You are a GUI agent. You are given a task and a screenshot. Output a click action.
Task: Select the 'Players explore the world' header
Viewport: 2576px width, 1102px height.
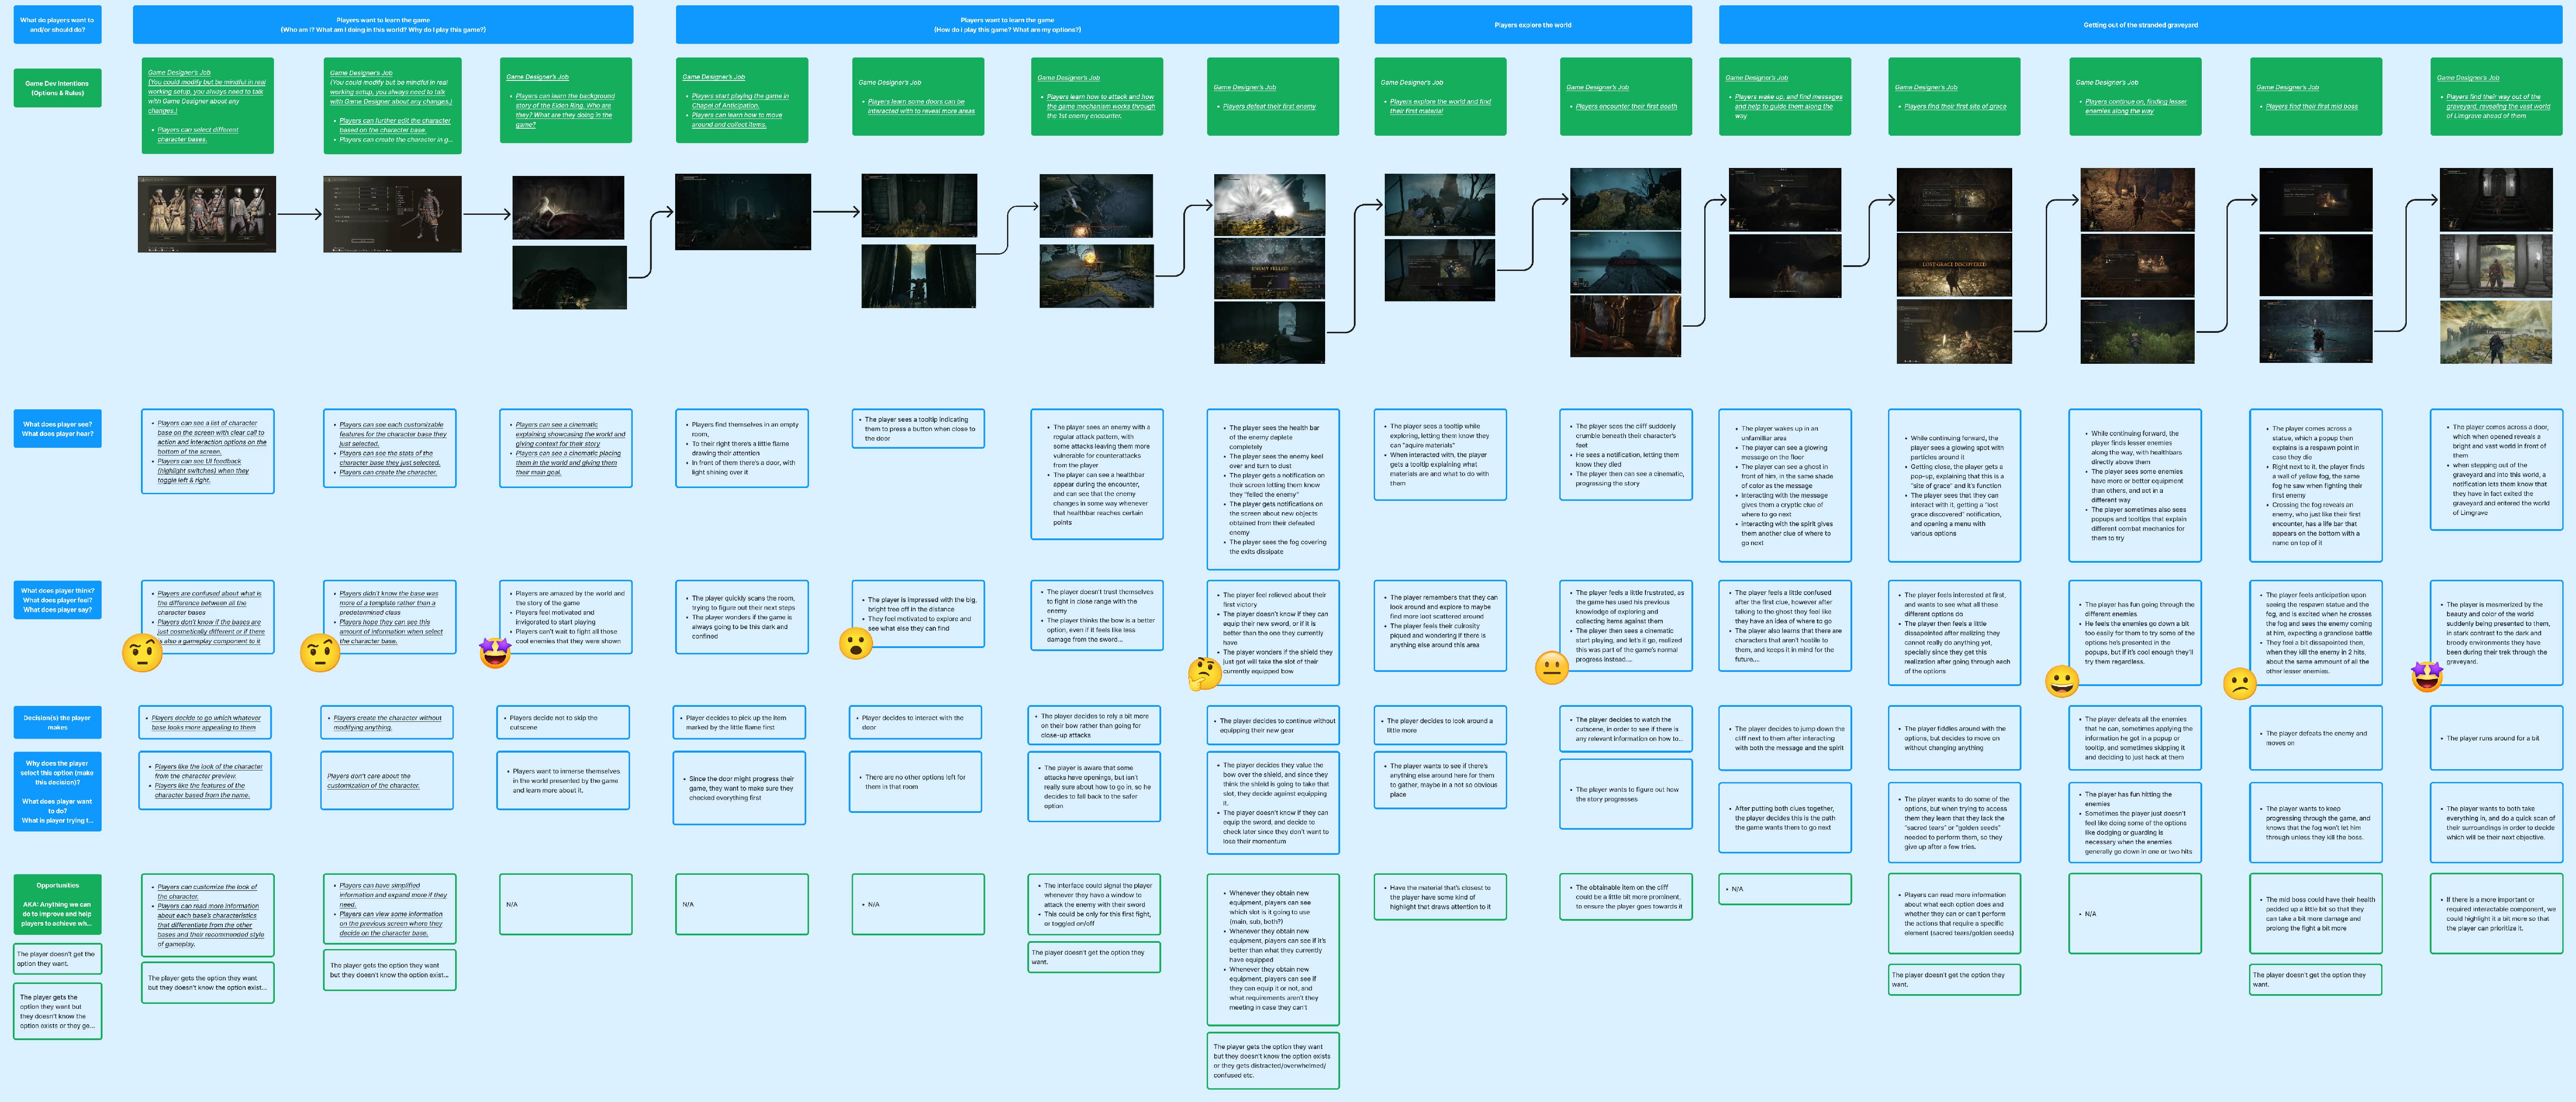click(1532, 25)
